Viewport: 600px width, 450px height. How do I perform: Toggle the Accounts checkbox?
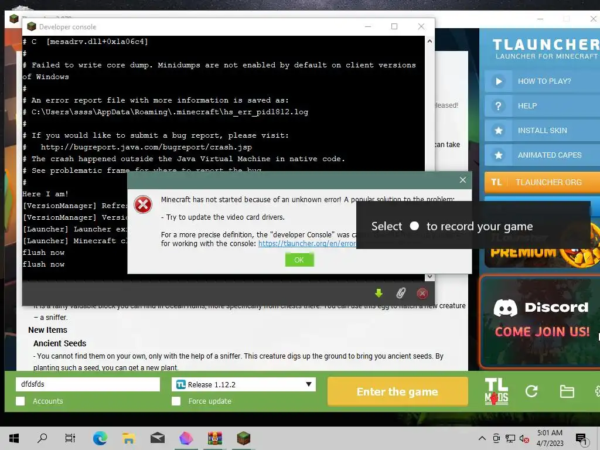[21, 401]
